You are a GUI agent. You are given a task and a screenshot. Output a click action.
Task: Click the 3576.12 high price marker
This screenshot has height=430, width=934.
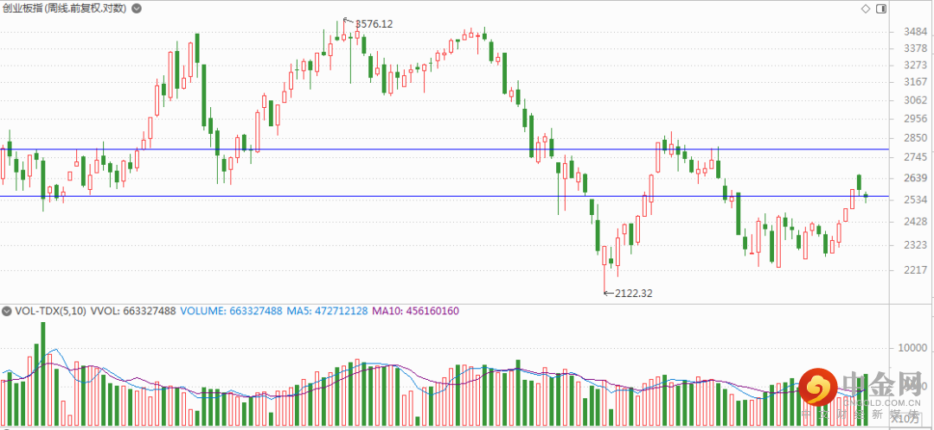pos(374,24)
